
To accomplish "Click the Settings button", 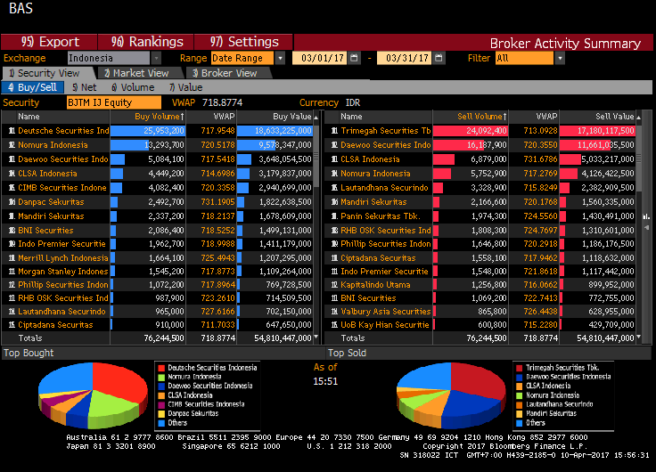I will click(x=244, y=42).
